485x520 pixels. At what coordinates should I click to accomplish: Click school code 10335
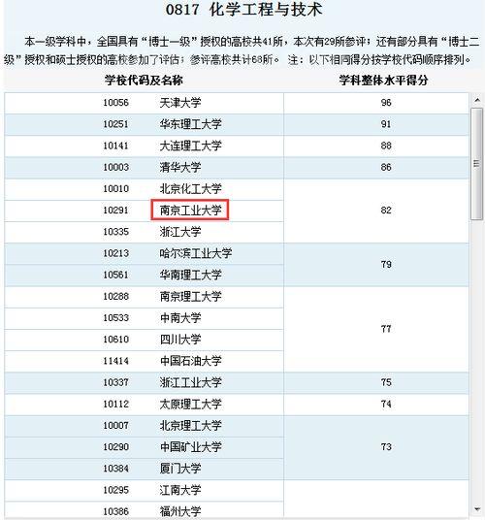tap(115, 232)
